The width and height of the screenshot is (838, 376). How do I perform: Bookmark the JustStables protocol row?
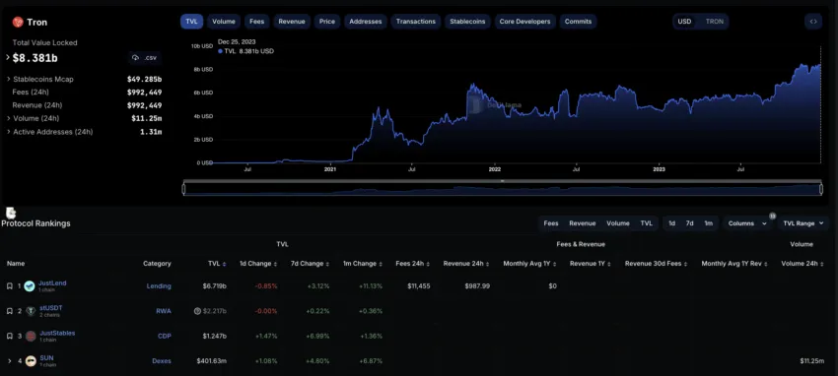click(10, 336)
